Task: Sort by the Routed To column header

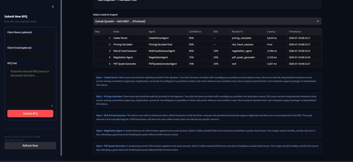Action: (248, 32)
